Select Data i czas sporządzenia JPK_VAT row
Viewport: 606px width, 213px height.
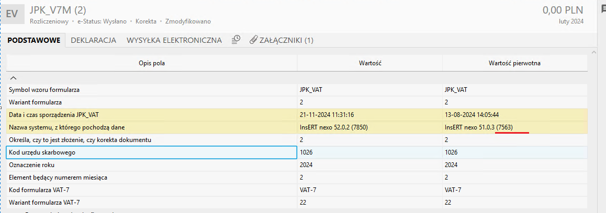click(297, 115)
